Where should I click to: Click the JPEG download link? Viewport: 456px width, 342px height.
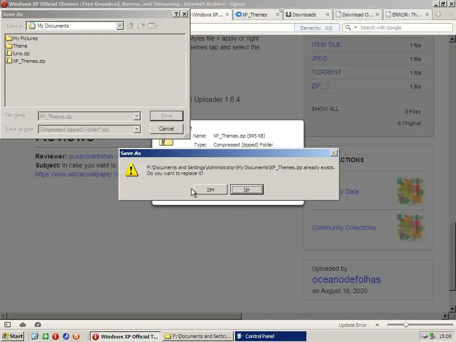pos(319,58)
